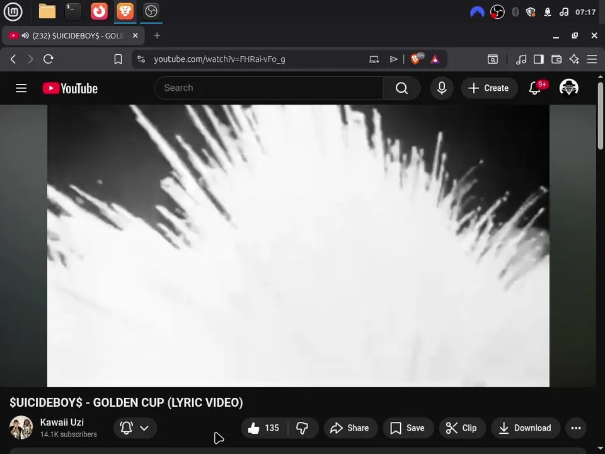Click the YouTube Search field
Screen dimensions: 605x454
point(269,88)
